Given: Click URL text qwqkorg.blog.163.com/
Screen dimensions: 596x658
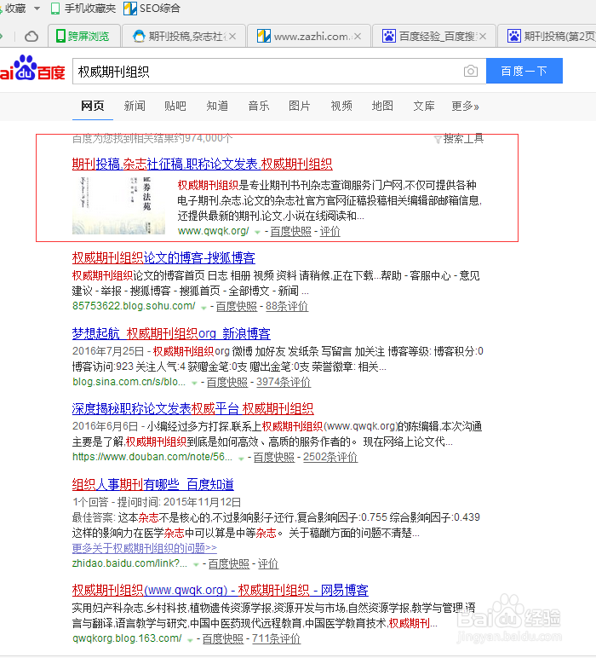Looking at the screenshot, I should 127,638.
